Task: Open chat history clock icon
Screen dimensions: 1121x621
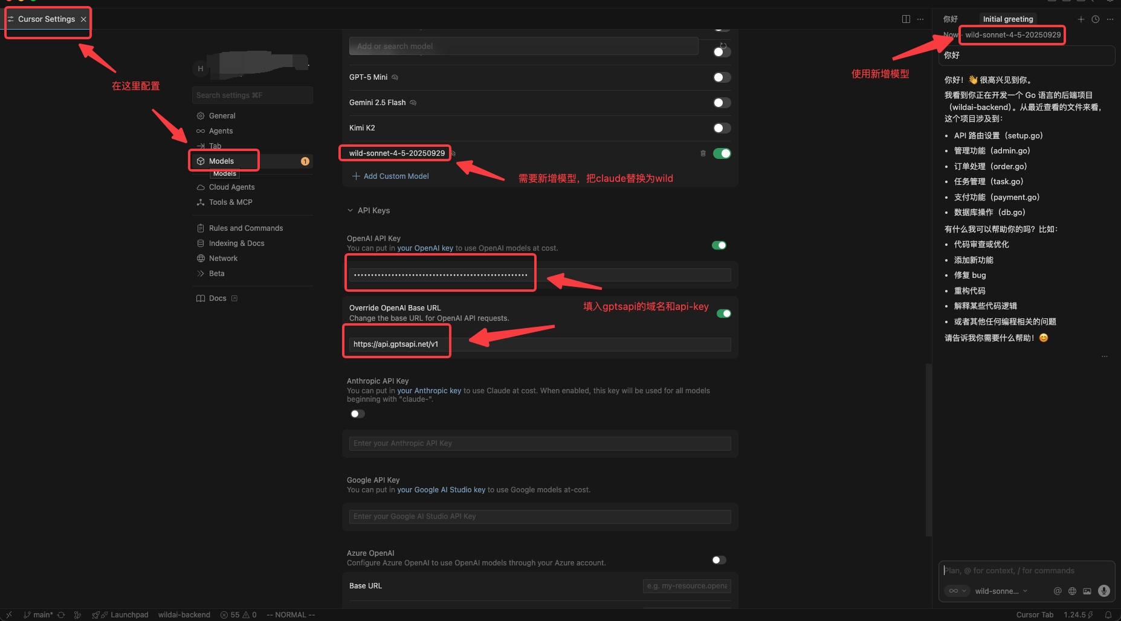Action: pos(1096,19)
